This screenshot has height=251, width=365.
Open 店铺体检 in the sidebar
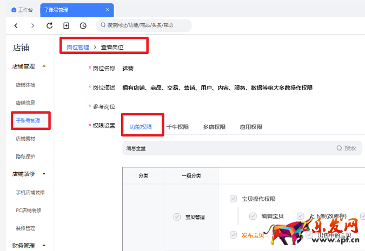pos(25,85)
